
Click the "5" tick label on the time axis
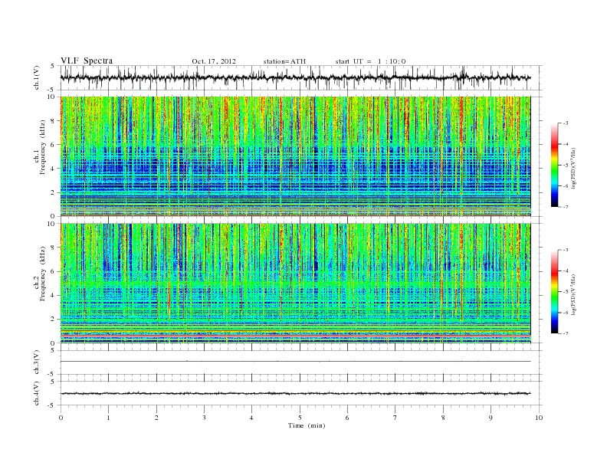pyautogui.click(x=300, y=418)
